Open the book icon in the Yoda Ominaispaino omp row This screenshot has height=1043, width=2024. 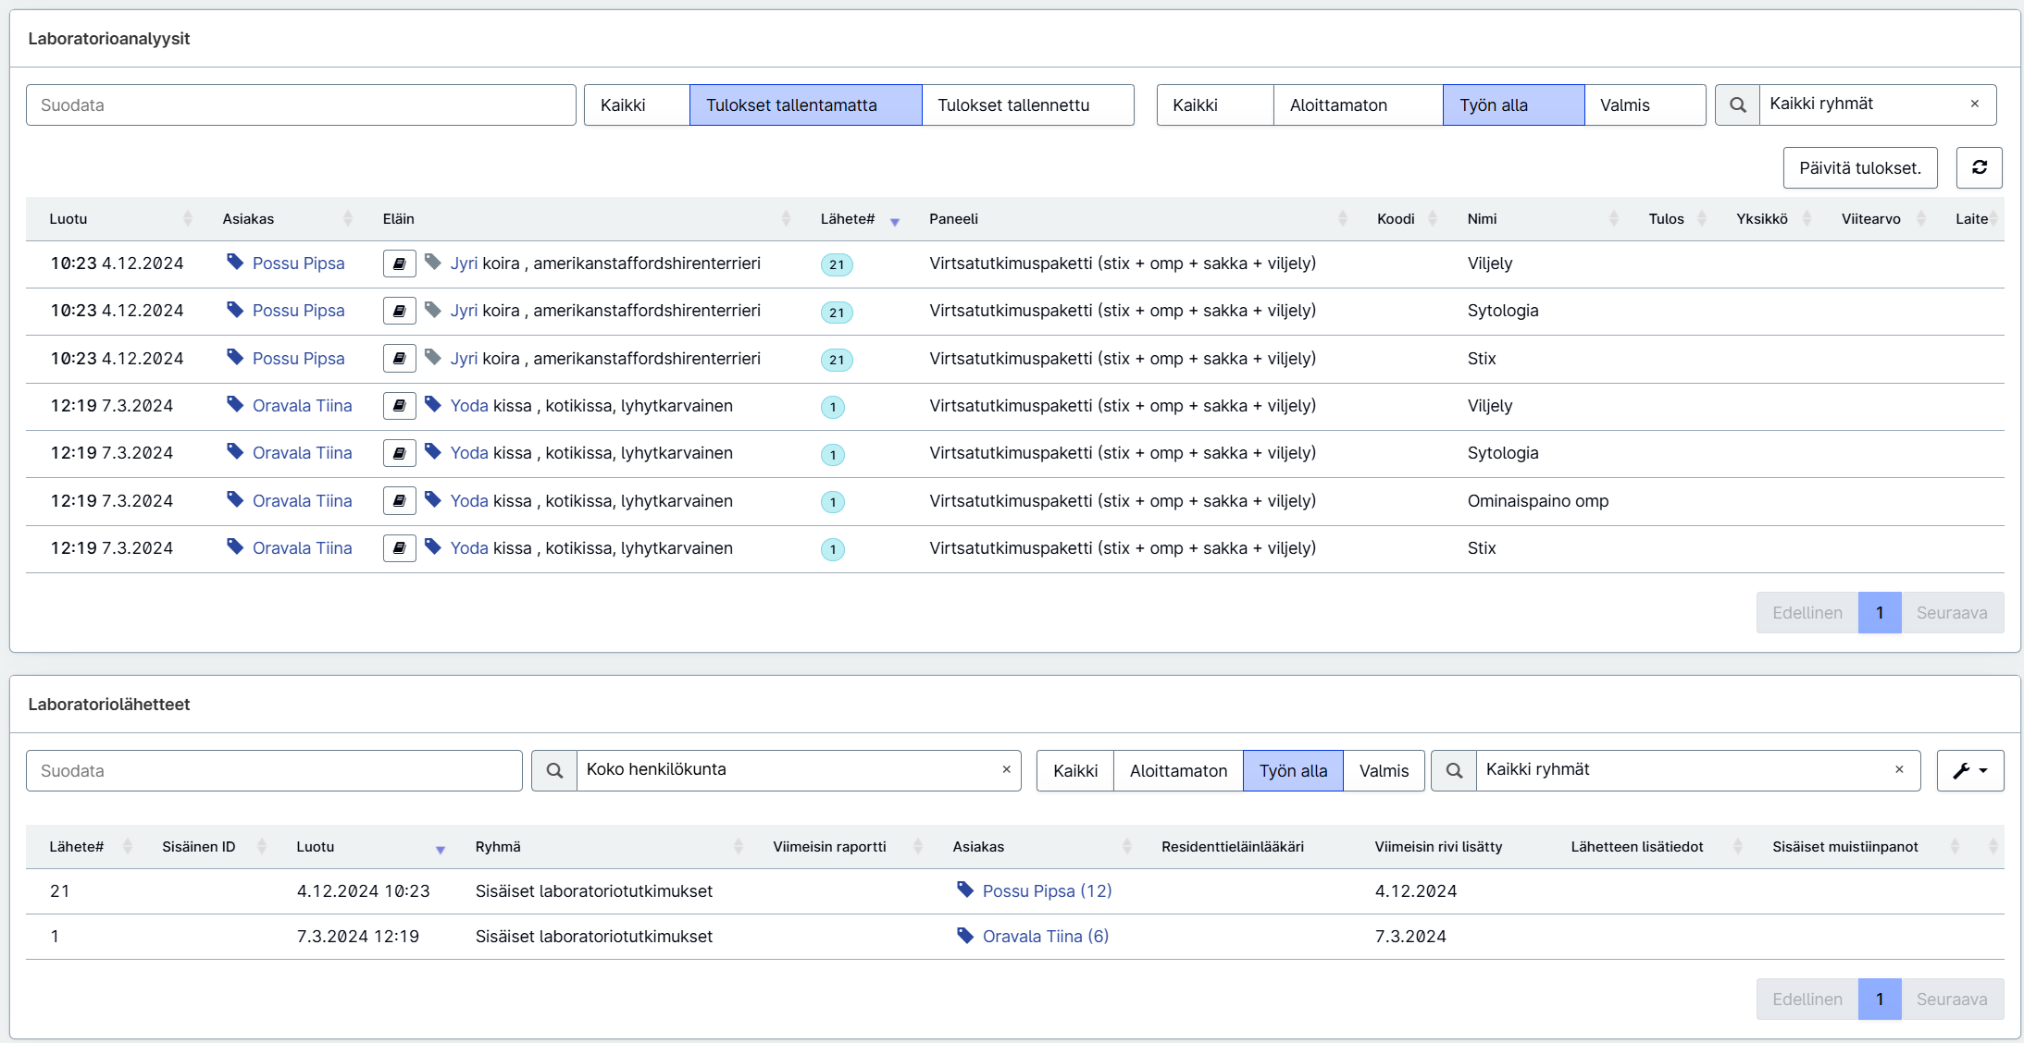click(x=399, y=501)
